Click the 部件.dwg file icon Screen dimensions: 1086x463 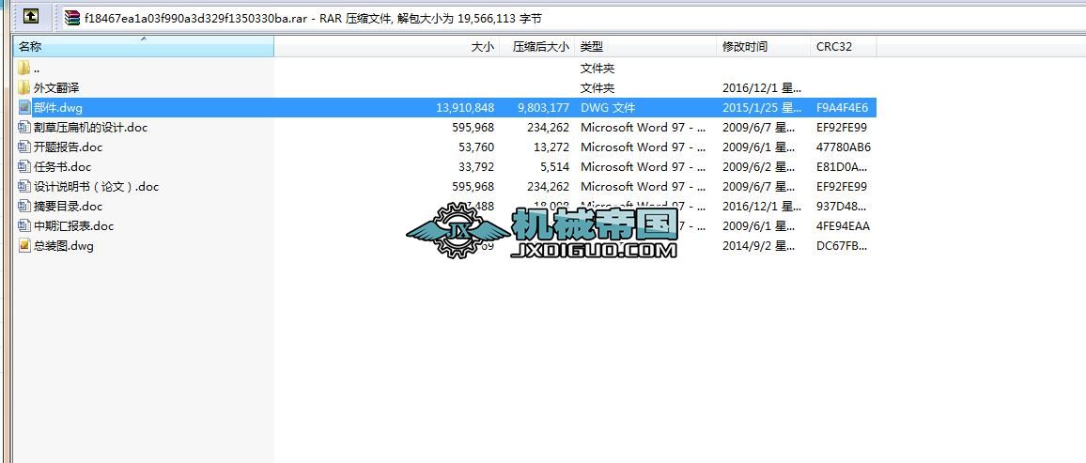pos(24,107)
